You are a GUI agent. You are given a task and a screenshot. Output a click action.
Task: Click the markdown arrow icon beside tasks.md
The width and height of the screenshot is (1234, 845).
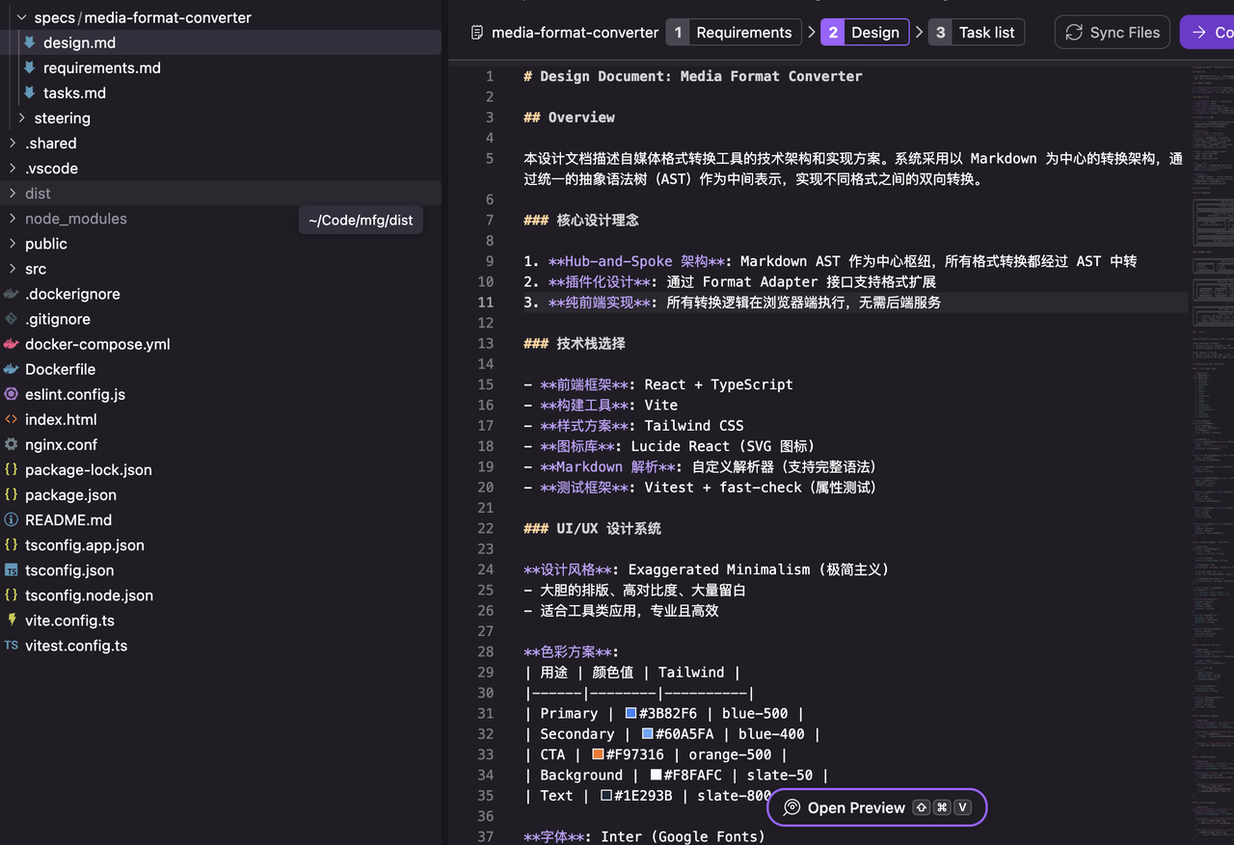coord(30,92)
